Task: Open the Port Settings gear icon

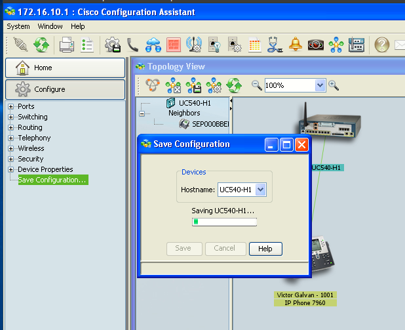Action: (235, 45)
